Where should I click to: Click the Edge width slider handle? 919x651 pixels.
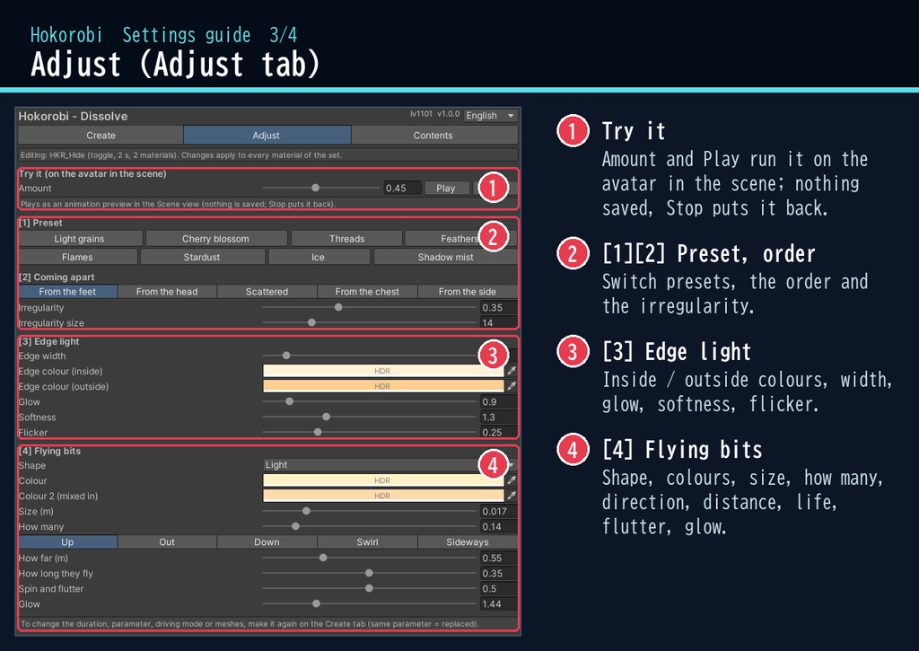286,356
